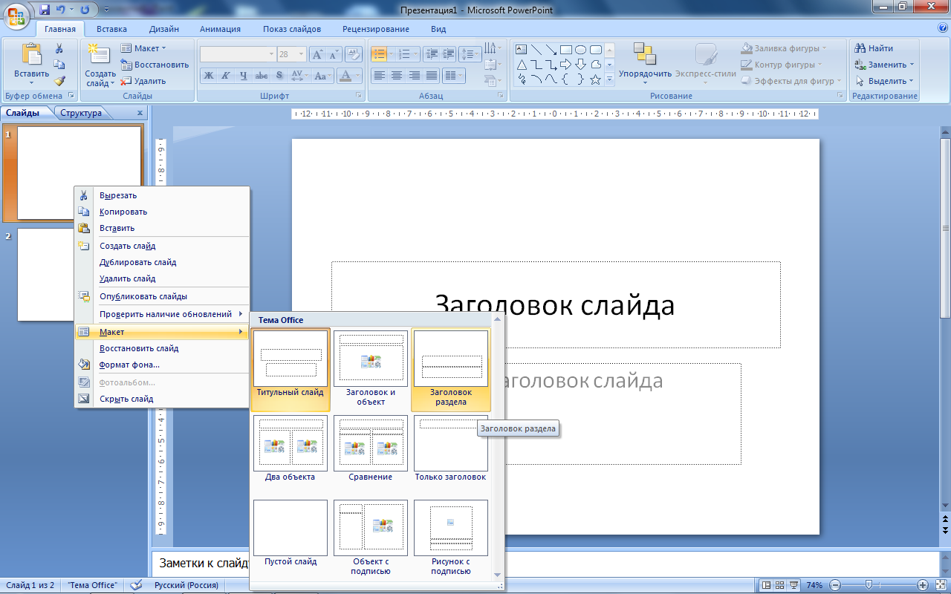This screenshot has height=594, width=951.
Task: Select the text box shape
Action: click(x=521, y=50)
